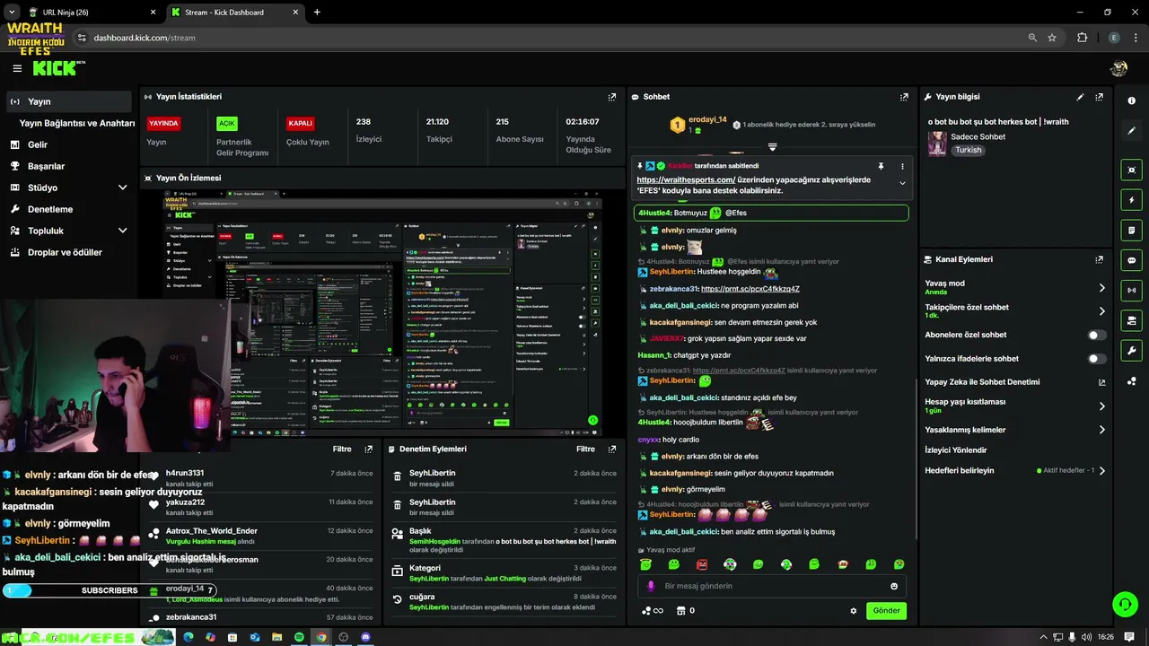Unpin the pinned chat message
This screenshot has width=1149, height=646.
tap(881, 166)
